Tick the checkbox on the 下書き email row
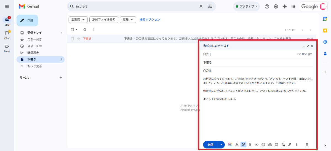 tap(72, 39)
